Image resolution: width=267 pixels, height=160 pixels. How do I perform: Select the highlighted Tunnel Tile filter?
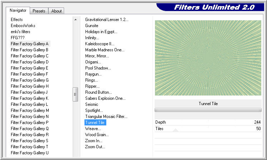[x=95, y=123]
